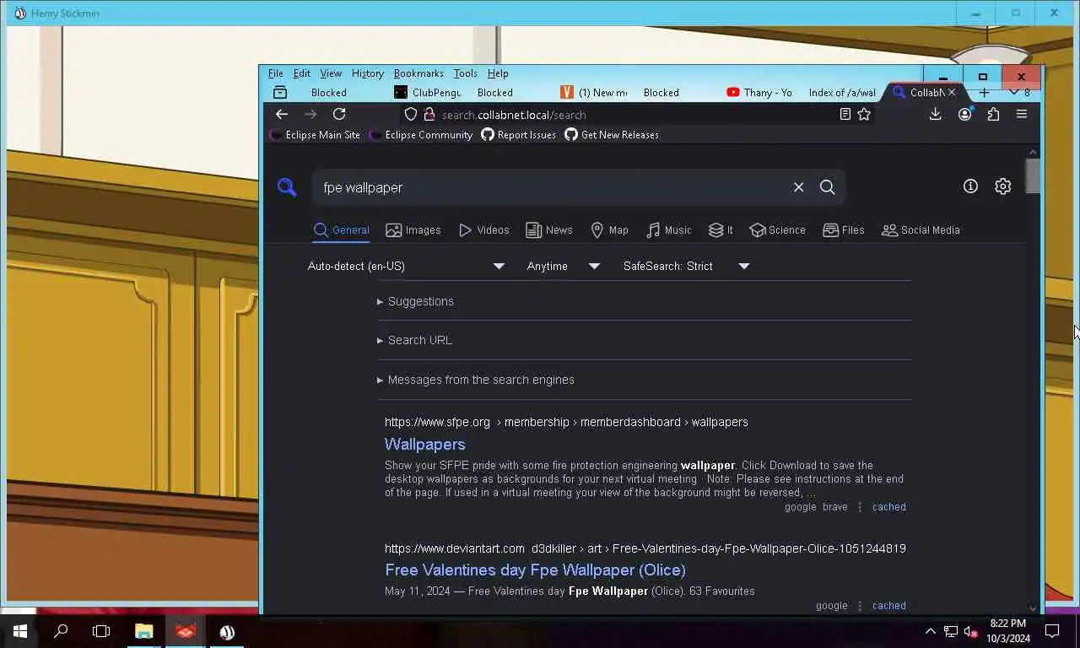Switch to the Images search category
This screenshot has width=1080, height=648.
point(413,229)
